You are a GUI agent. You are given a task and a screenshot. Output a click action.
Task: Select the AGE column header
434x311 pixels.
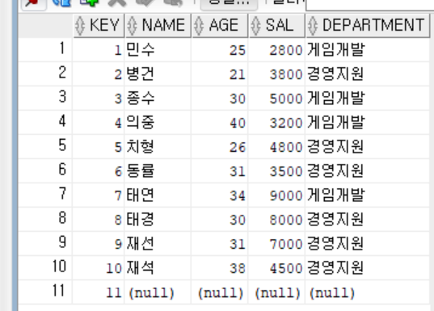220,26
